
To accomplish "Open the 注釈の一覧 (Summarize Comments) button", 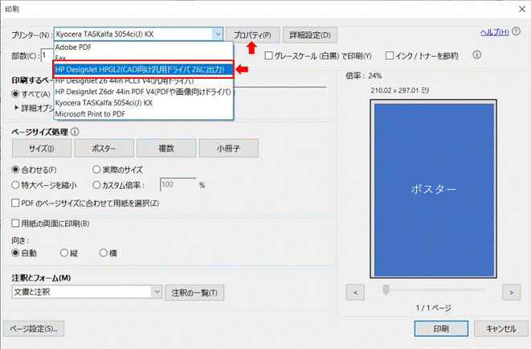I will (194, 293).
